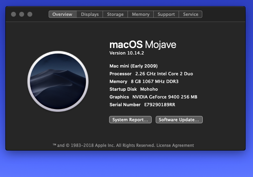Go to the Support tab
The width and height of the screenshot is (253, 177).
pyautogui.click(x=166, y=14)
